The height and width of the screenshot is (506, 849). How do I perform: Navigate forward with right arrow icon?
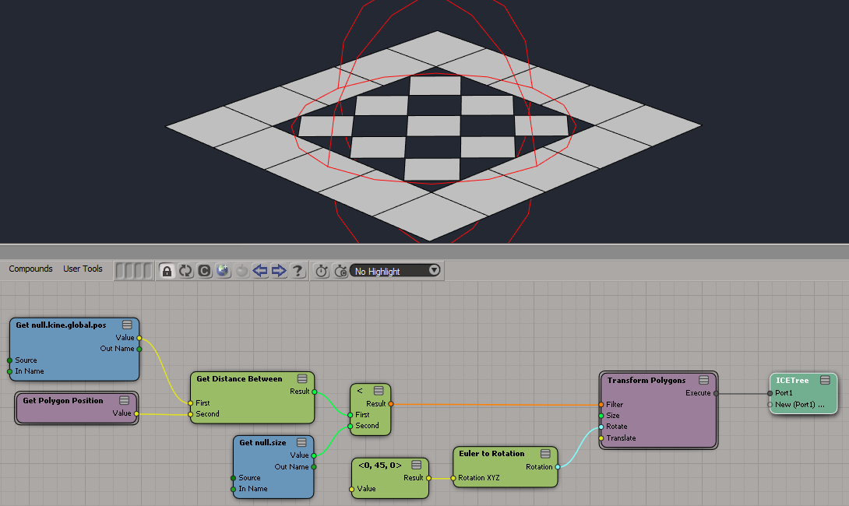(x=279, y=271)
